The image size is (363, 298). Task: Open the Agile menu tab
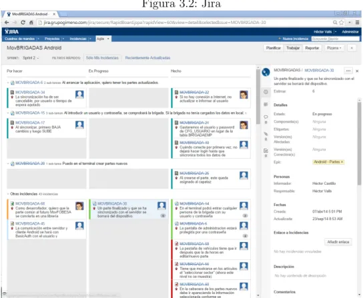coord(103,39)
